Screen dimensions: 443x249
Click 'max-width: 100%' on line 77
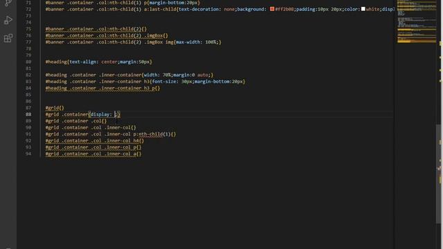pos(196,42)
